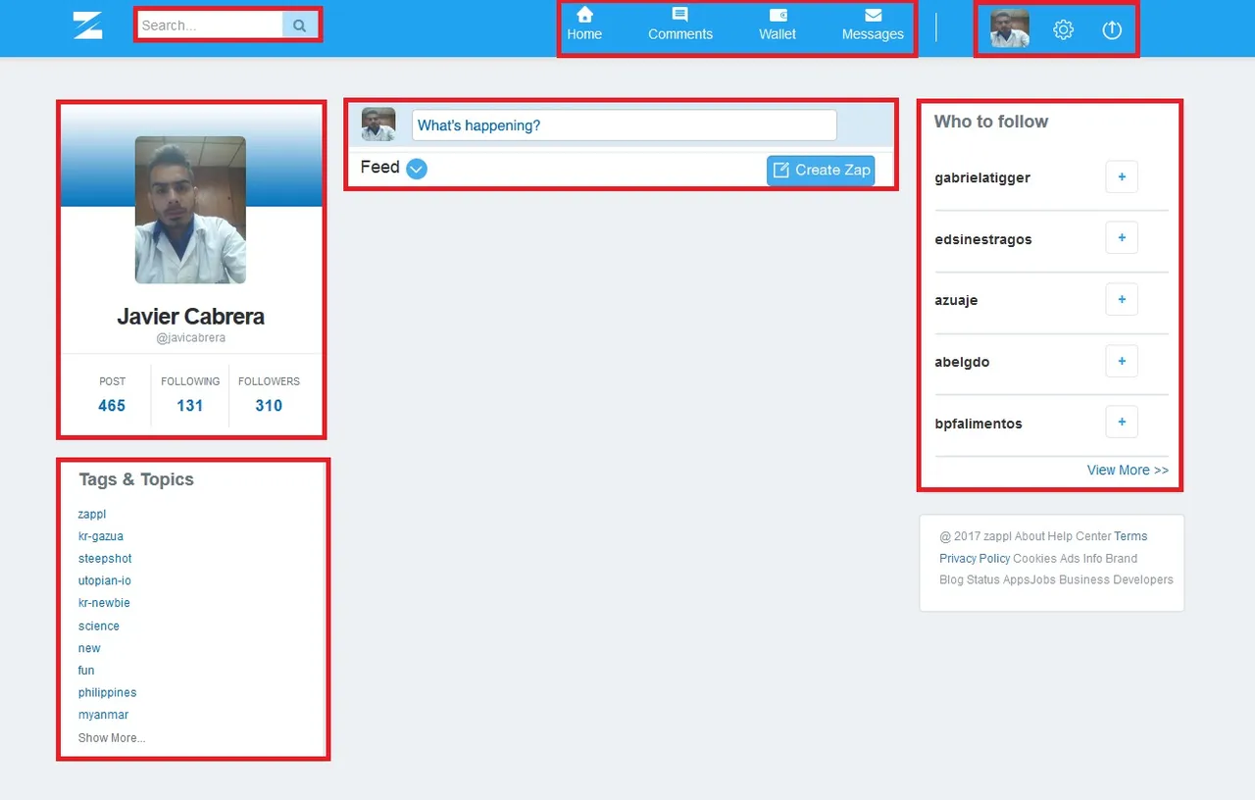Viewport: 1255px width, 800px height.
Task: Log out using the power icon
Action: tap(1112, 29)
